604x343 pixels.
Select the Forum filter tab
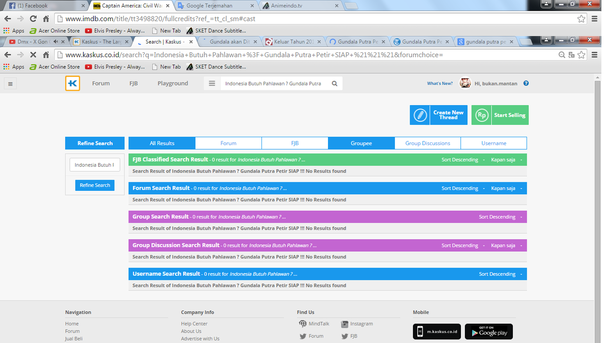228,143
